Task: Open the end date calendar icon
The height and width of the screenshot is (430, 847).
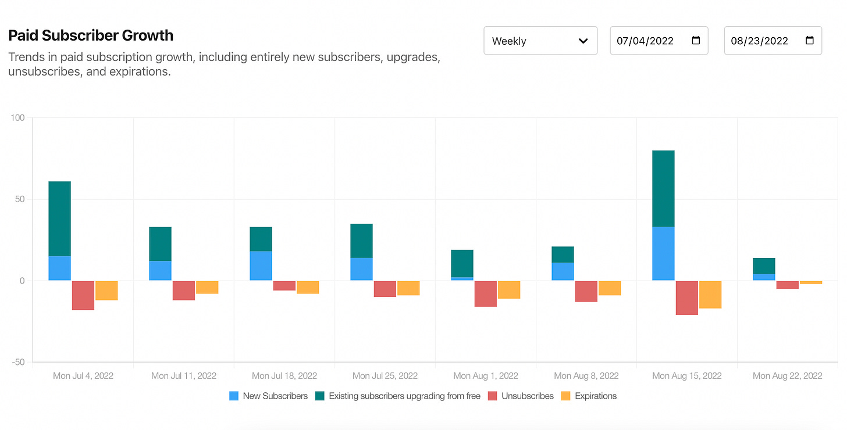Action: pos(809,40)
